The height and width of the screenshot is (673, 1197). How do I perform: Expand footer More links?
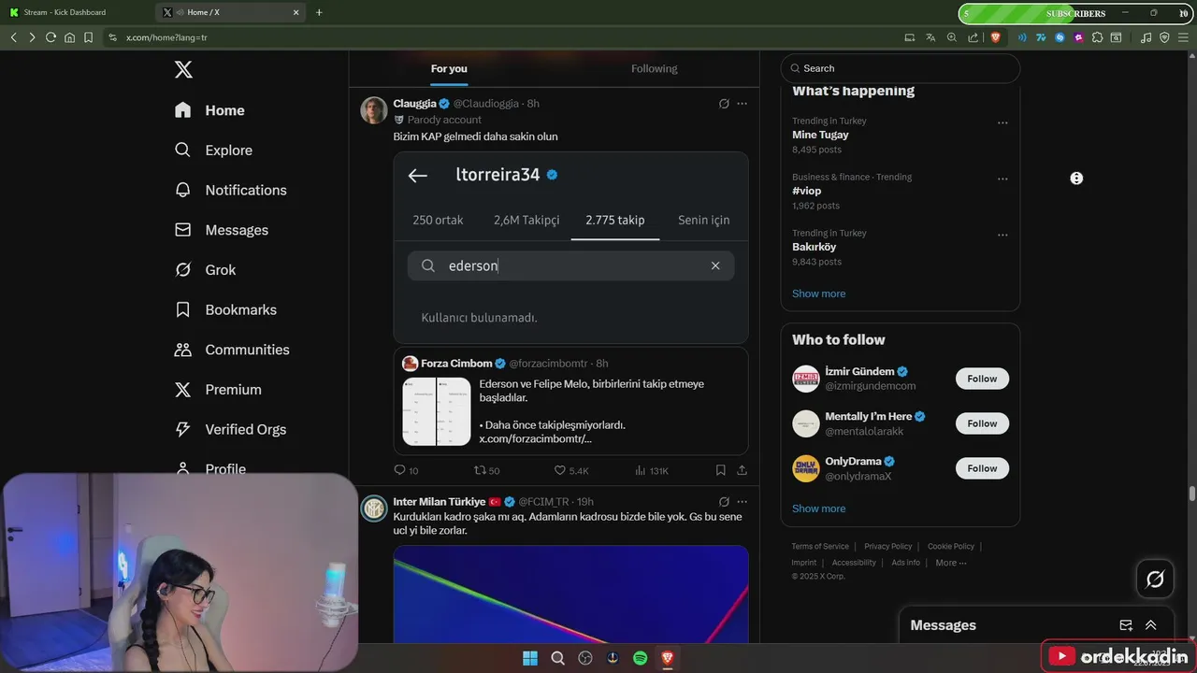pos(951,563)
